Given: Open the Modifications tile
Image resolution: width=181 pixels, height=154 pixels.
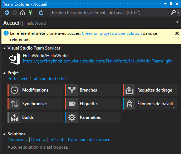Looking at the screenshot, I should [x=35, y=90].
